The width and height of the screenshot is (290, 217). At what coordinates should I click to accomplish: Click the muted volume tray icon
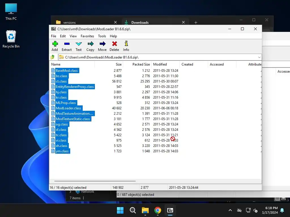(x=256, y=210)
